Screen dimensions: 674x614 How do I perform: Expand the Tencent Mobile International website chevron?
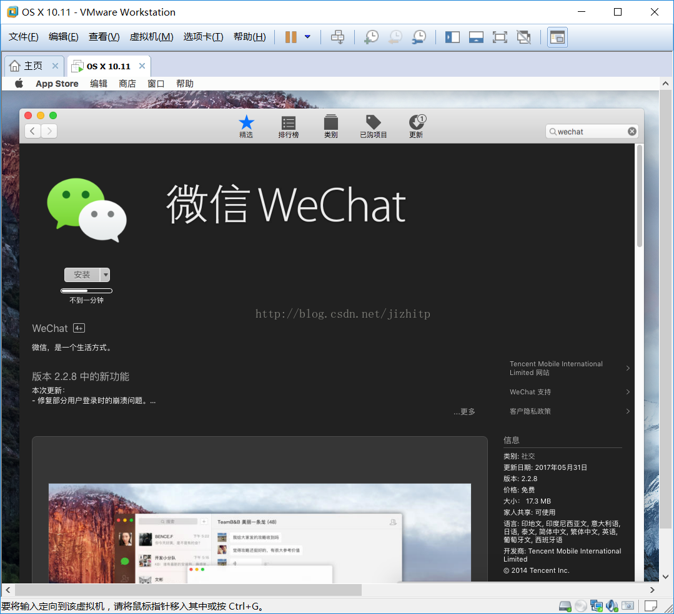pyautogui.click(x=628, y=369)
